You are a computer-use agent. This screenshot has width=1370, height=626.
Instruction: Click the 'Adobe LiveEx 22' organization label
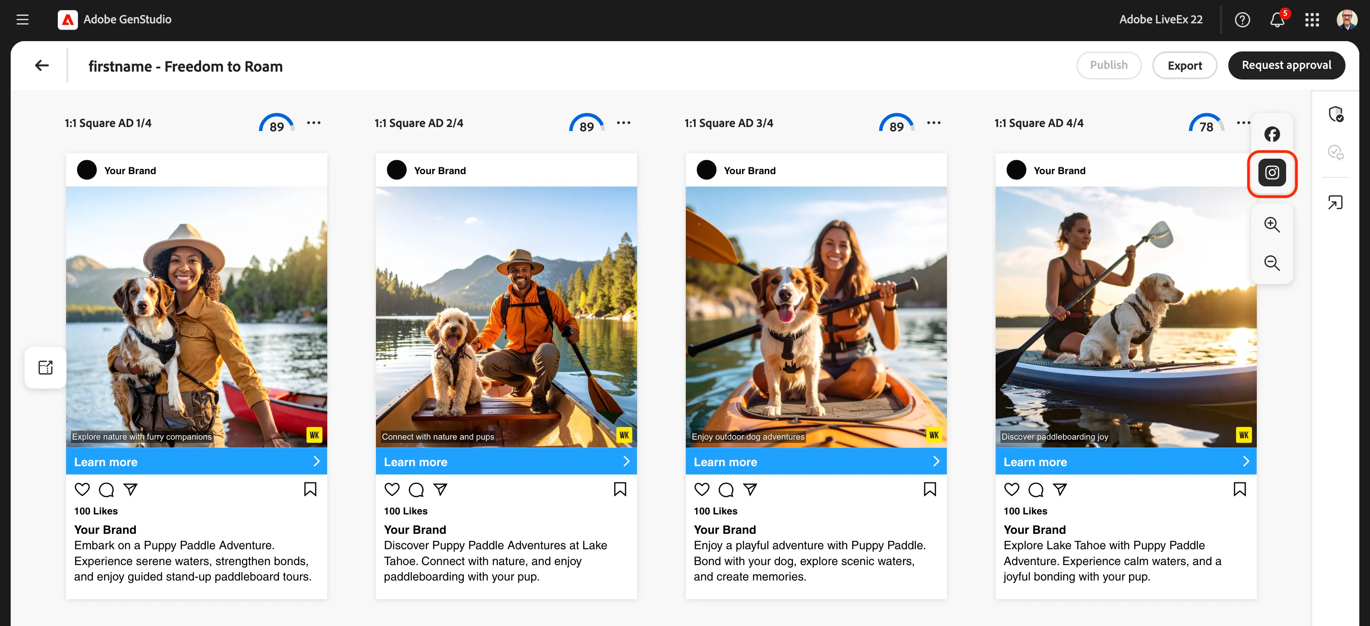tap(1160, 20)
